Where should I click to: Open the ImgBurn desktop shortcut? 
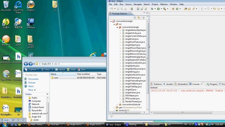[x=31, y=6]
